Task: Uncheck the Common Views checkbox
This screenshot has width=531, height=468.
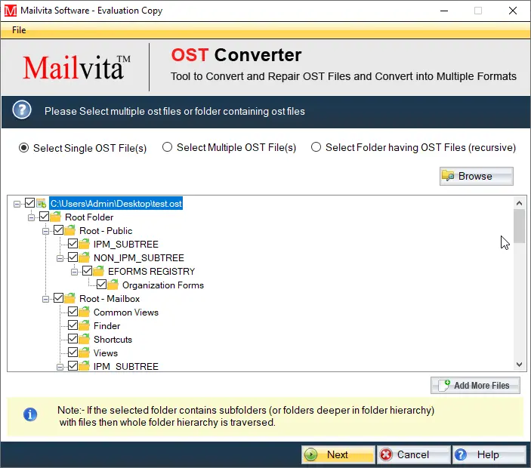Action: click(73, 312)
